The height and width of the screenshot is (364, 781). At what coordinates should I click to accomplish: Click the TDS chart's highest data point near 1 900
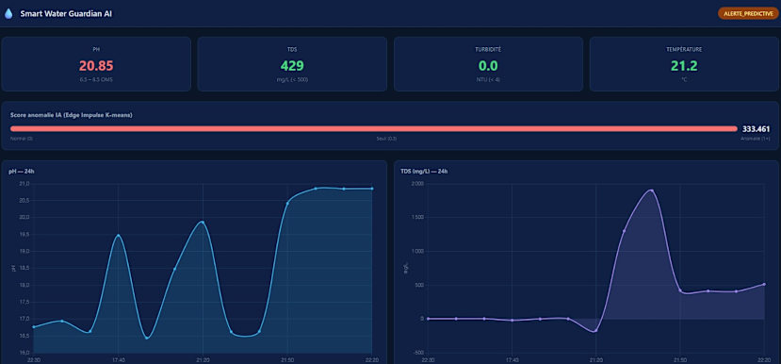652,190
